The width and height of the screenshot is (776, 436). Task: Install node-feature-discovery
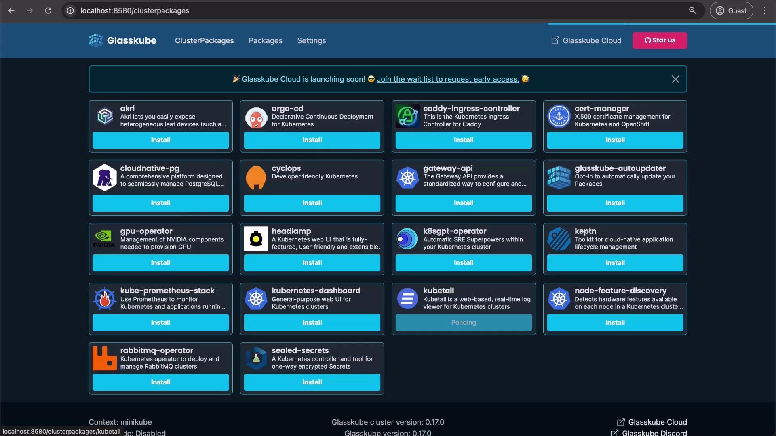pos(615,323)
